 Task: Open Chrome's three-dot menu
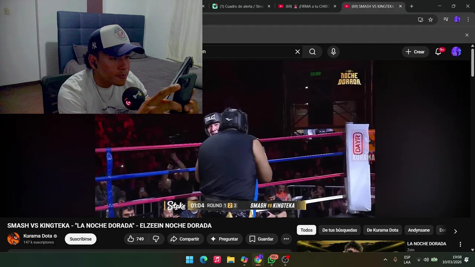tap(467, 20)
